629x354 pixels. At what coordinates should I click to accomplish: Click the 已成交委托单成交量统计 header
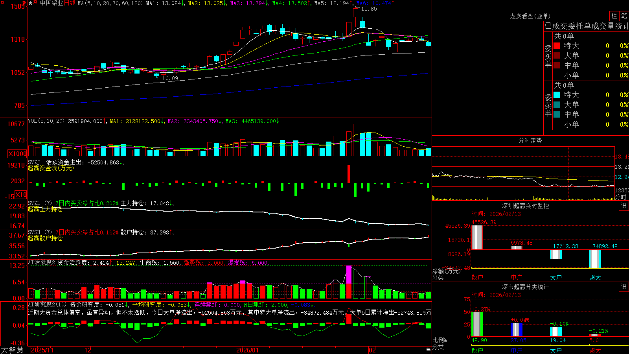point(587,26)
